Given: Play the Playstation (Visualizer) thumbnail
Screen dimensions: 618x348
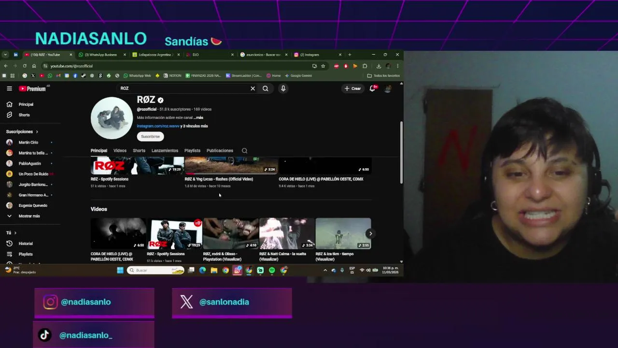Looking at the screenshot, I should pyautogui.click(x=231, y=233).
